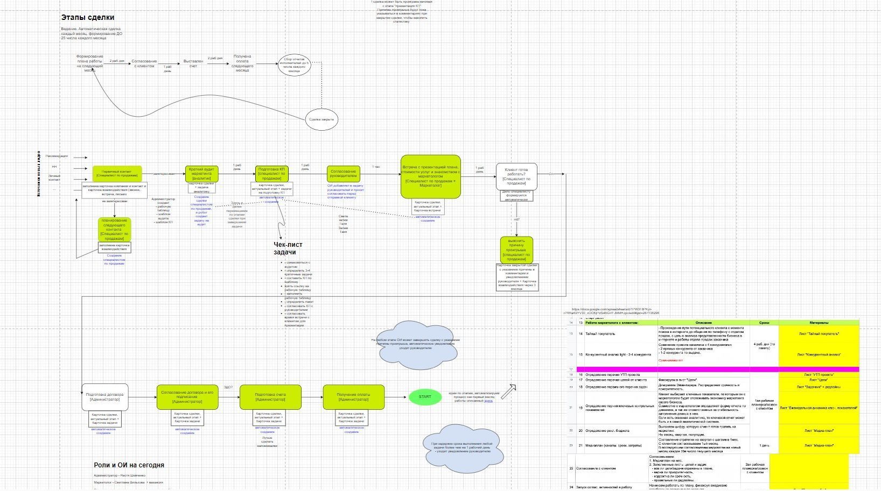Viewport: 881px width, 491px height.
Task: Select the "Чек-лист задачи" heading
Action: coord(288,248)
